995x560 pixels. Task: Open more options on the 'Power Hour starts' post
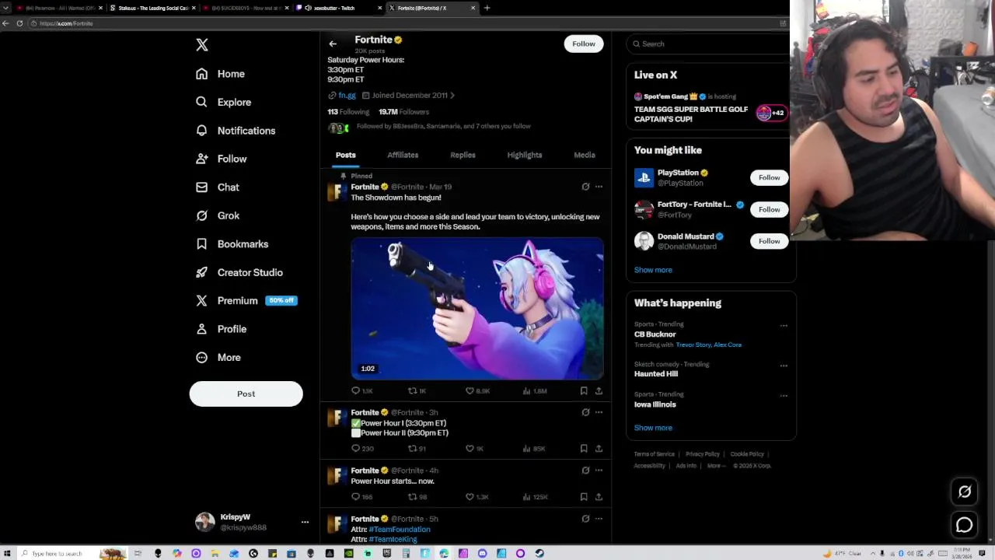click(599, 470)
